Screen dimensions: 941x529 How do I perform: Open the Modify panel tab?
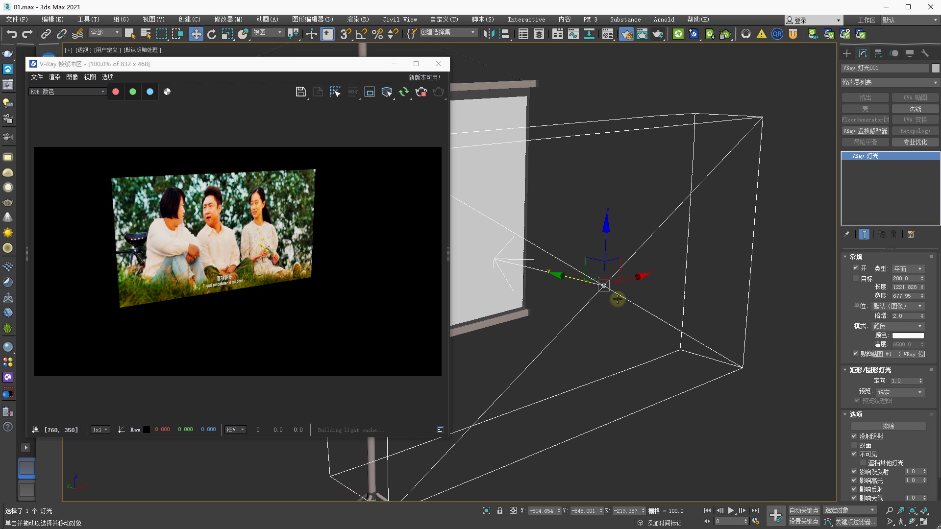tap(863, 53)
